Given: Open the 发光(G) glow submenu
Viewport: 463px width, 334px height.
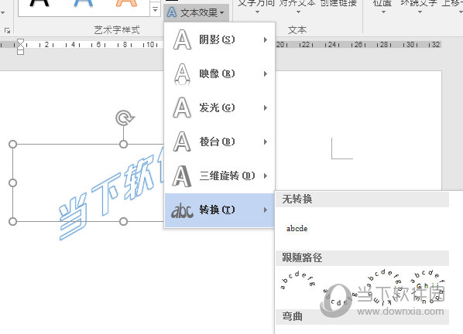Looking at the screenshot, I should [x=220, y=108].
